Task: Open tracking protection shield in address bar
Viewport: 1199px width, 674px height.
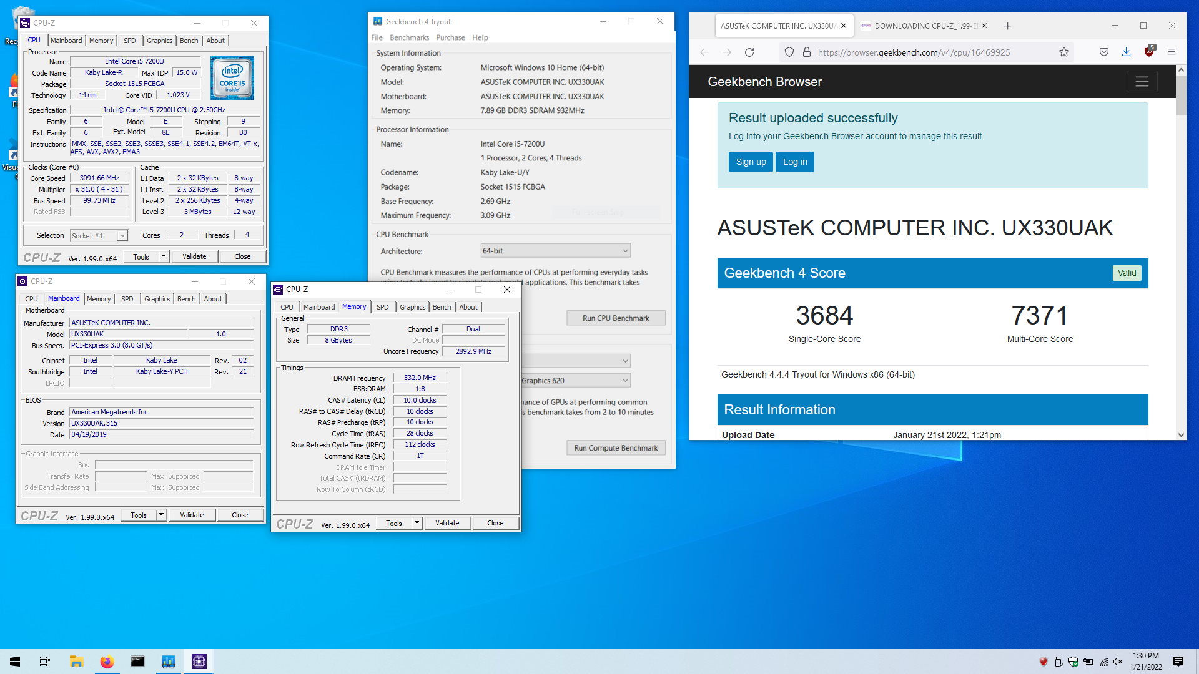Action: point(789,52)
